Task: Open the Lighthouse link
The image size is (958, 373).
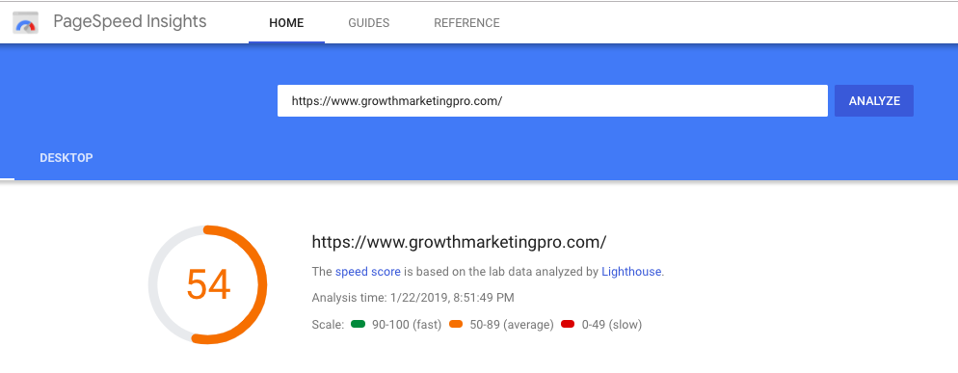Action: [x=631, y=272]
